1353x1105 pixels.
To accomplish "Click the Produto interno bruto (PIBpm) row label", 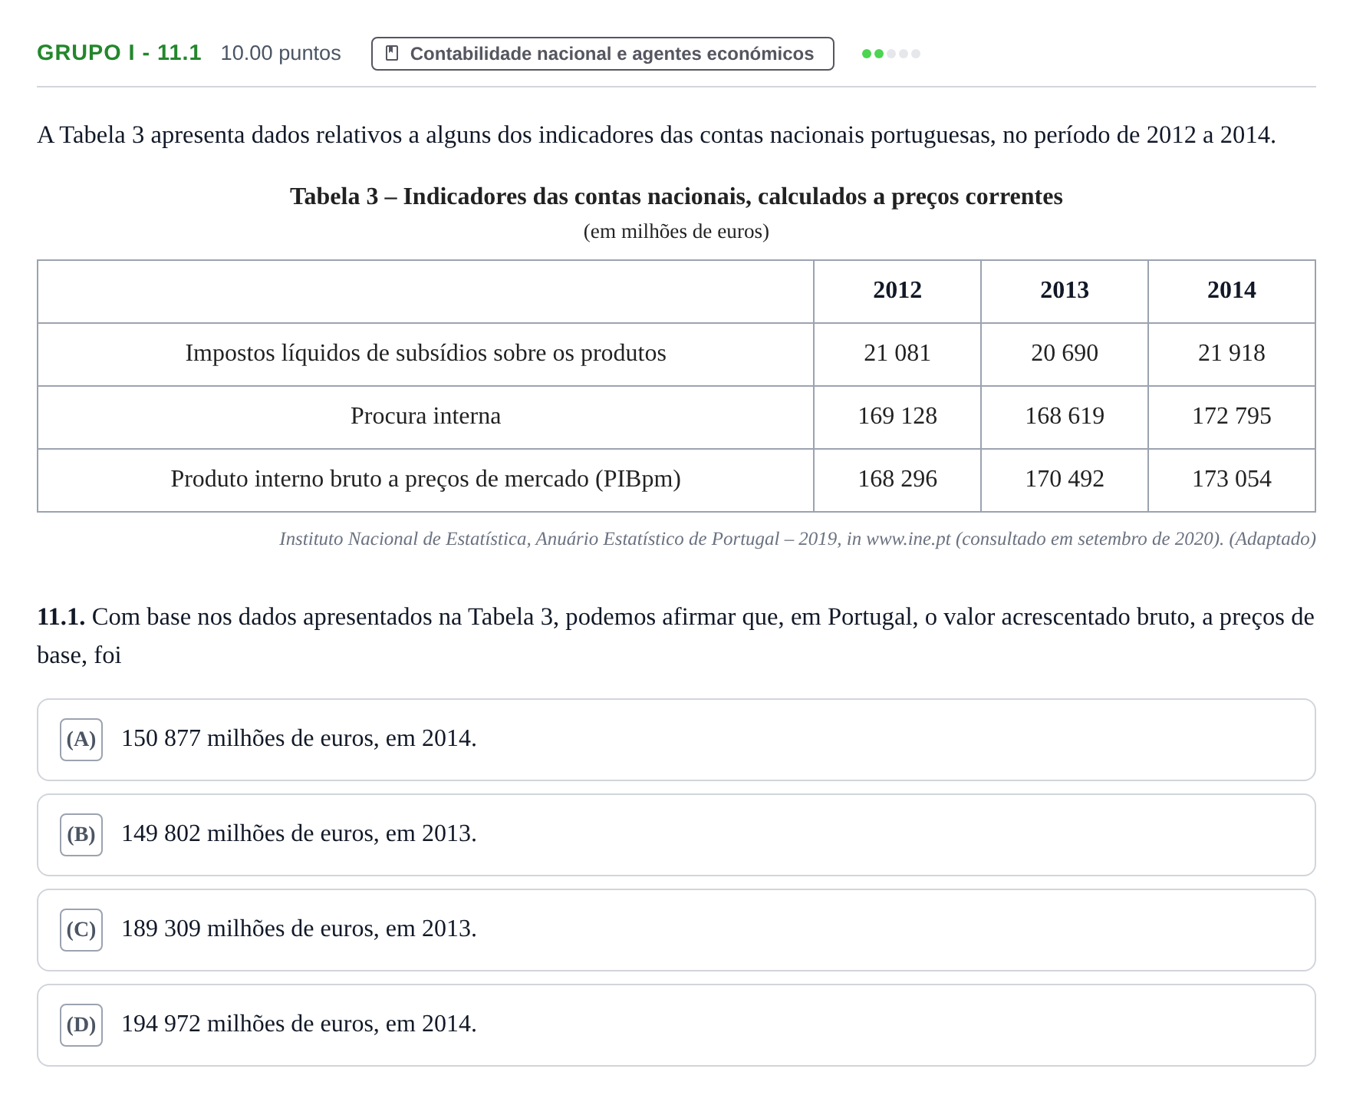I will point(426,479).
